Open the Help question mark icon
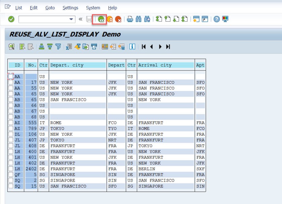This screenshot has height=204, width=282. tap(217, 19)
